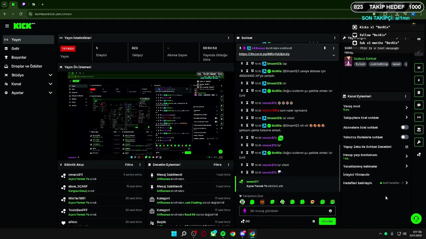Open Discord from the taskbar
This screenshot has width=426, height=239.
(243, 234)
